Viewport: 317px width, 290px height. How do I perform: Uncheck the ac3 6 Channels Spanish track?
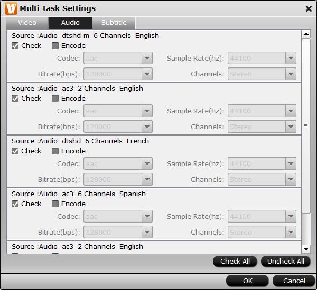click(15, 204)
